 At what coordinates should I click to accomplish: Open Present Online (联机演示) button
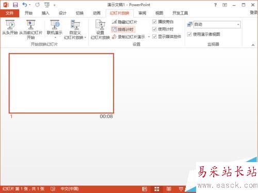tap(55, 27)
